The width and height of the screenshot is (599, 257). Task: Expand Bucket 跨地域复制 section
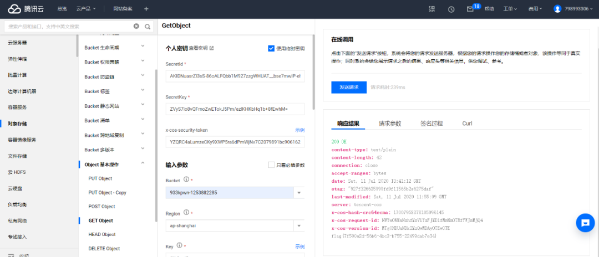tap(143, 134)
